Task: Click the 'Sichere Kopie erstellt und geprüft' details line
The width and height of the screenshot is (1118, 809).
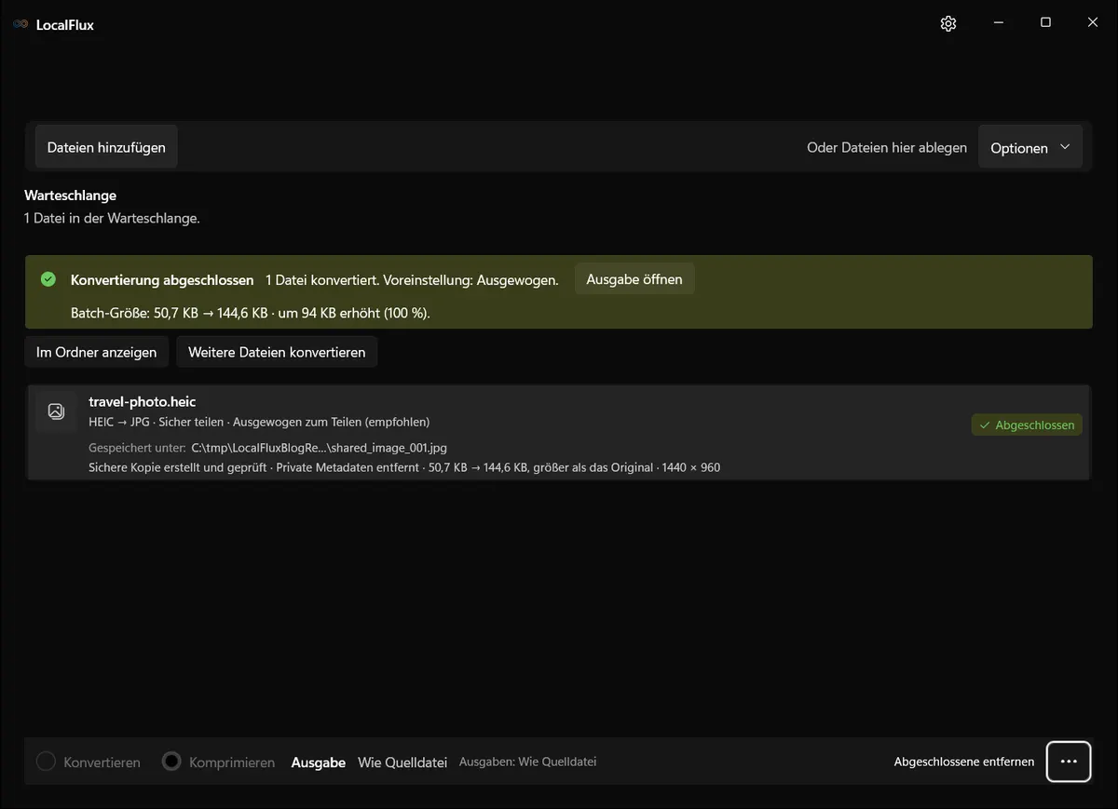Action: [404, 467]
